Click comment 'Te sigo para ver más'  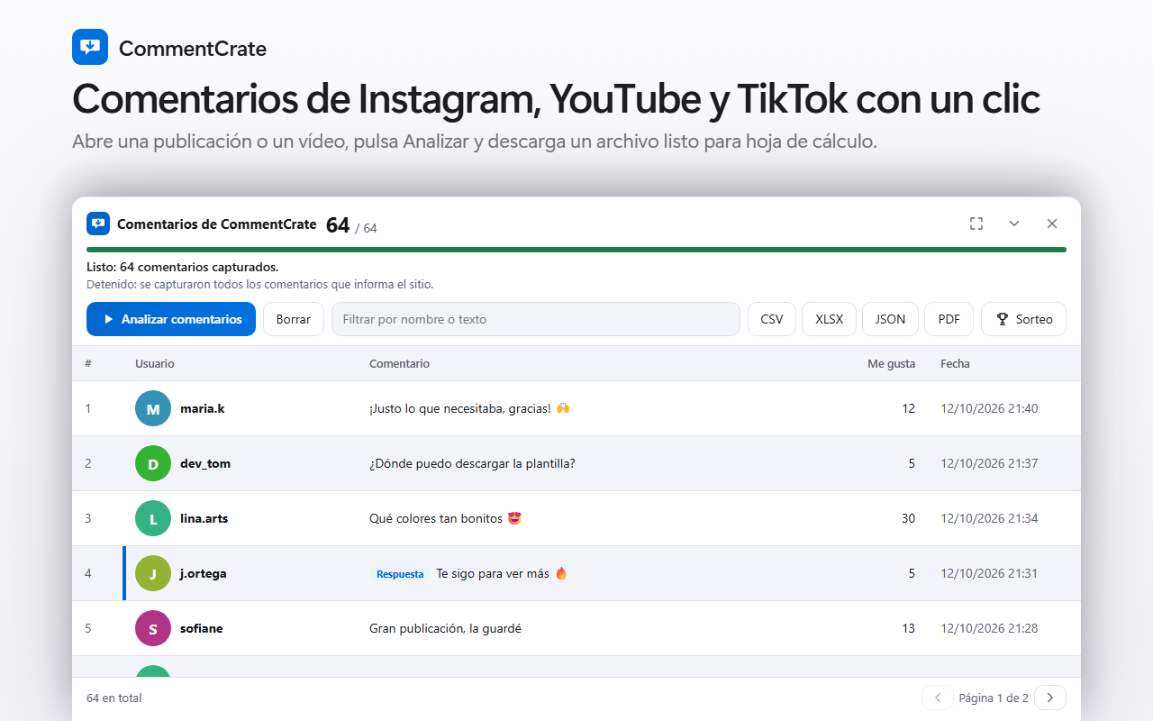coord(493,573)
